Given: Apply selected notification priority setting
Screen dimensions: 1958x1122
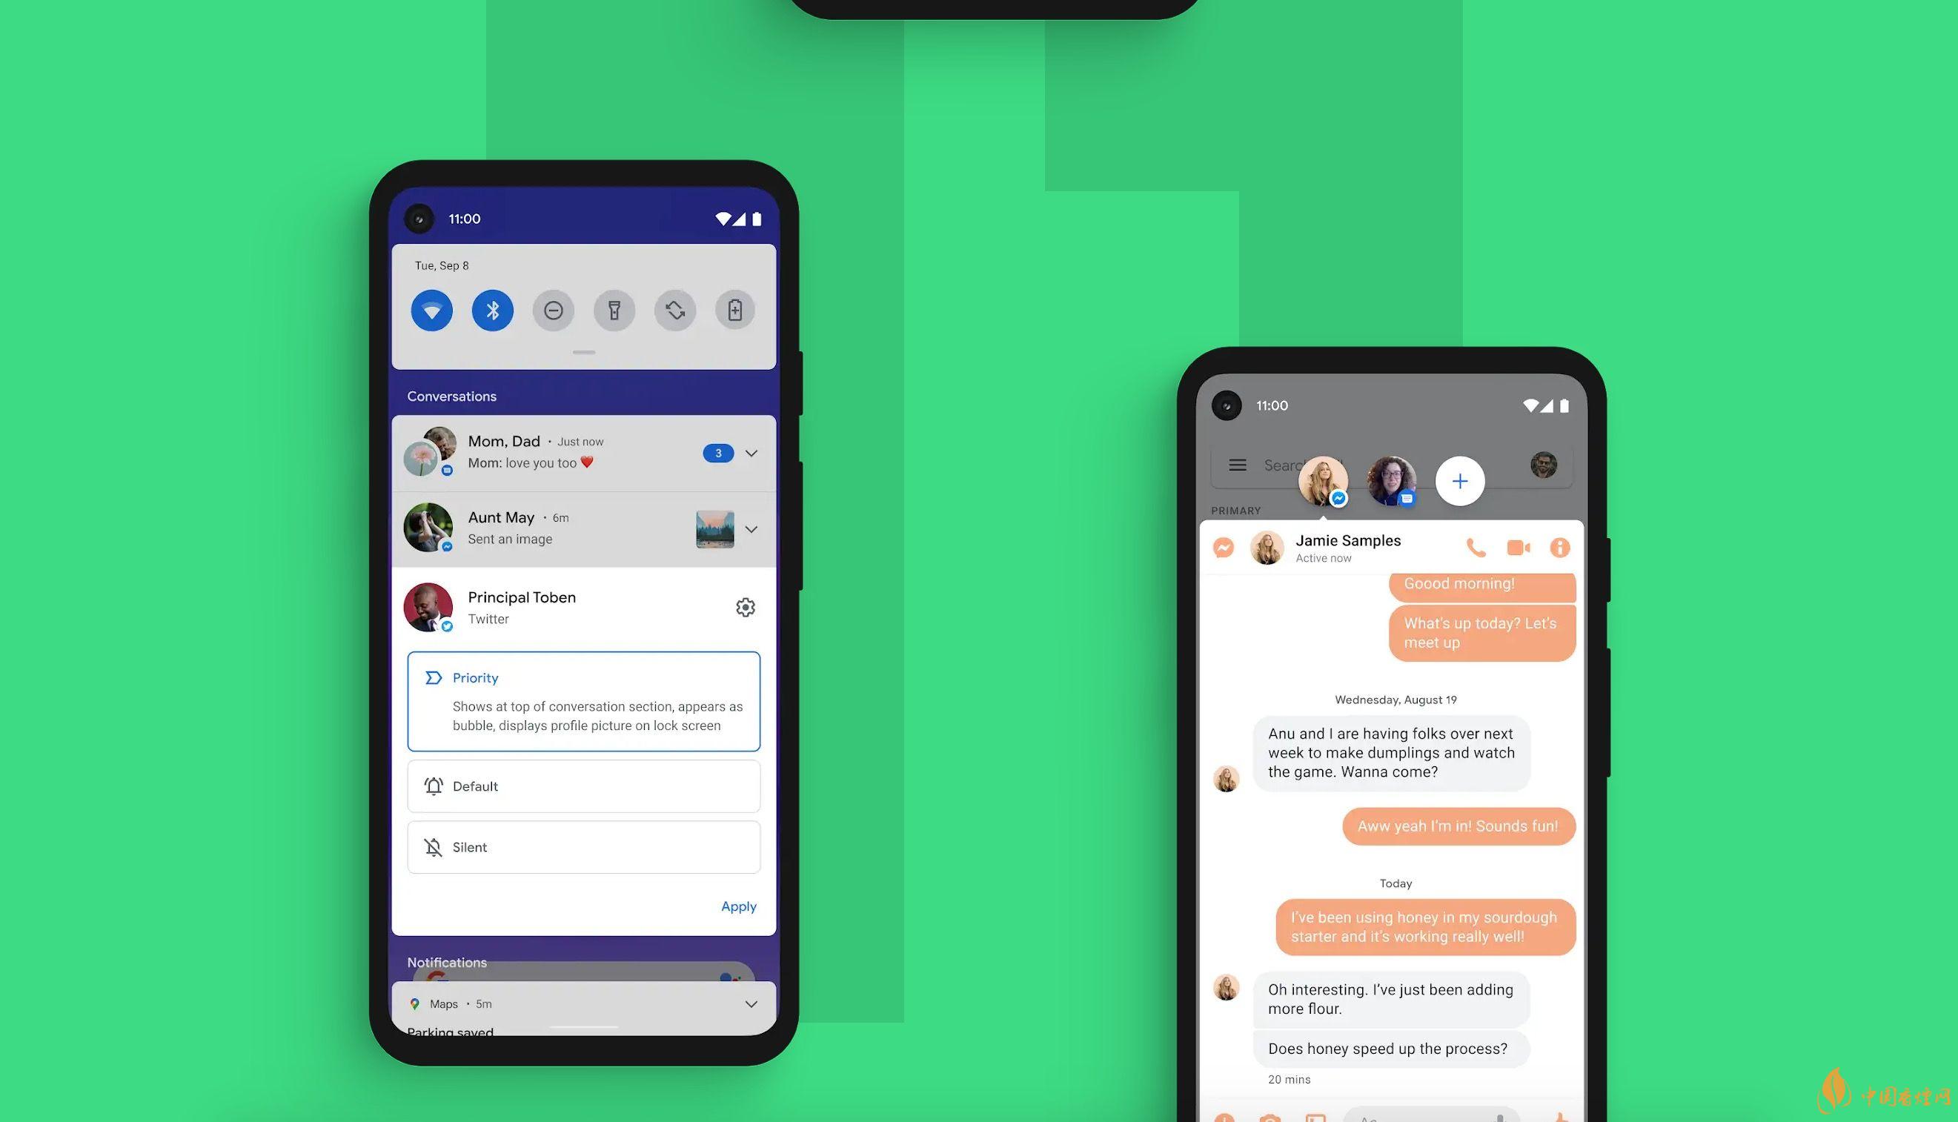Looking at the screenshot, I should [x=737, y=904].
